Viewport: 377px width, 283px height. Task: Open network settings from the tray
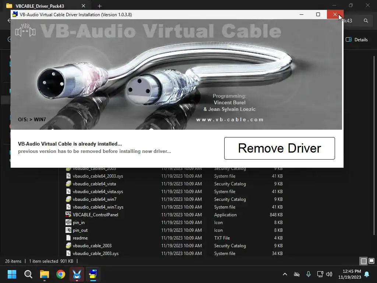(x=320, y=274)
